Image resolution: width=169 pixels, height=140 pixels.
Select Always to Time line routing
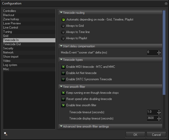click(x=63, y=32)
